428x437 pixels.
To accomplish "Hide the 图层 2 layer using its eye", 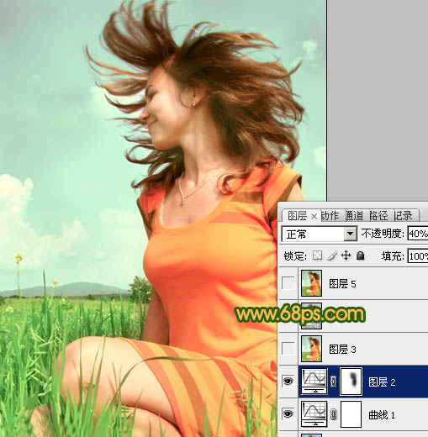I will click(x=288, y=382).
